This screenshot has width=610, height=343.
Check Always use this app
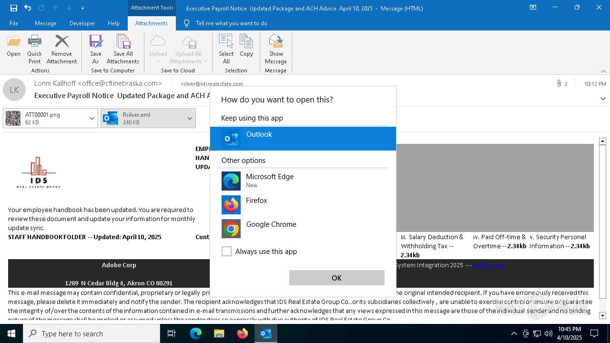point(227,252)
